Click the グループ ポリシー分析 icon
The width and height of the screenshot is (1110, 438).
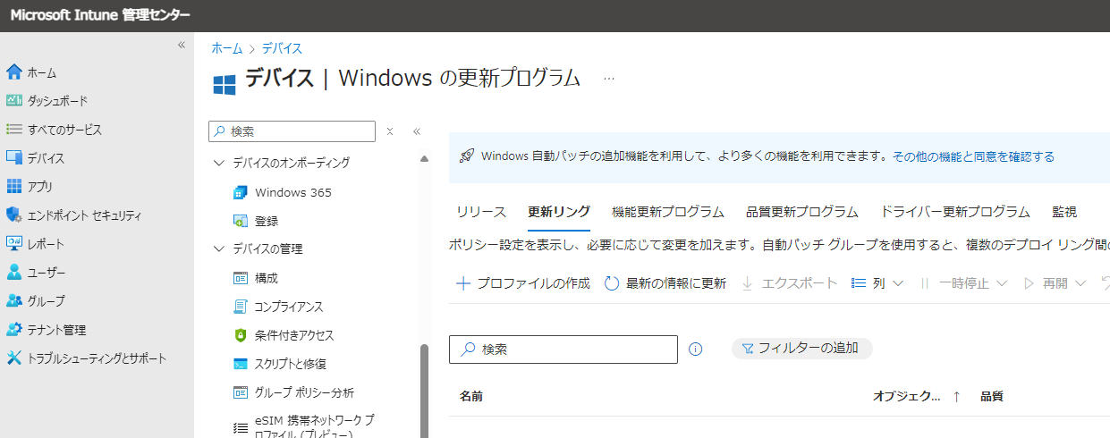click(240, 392)
